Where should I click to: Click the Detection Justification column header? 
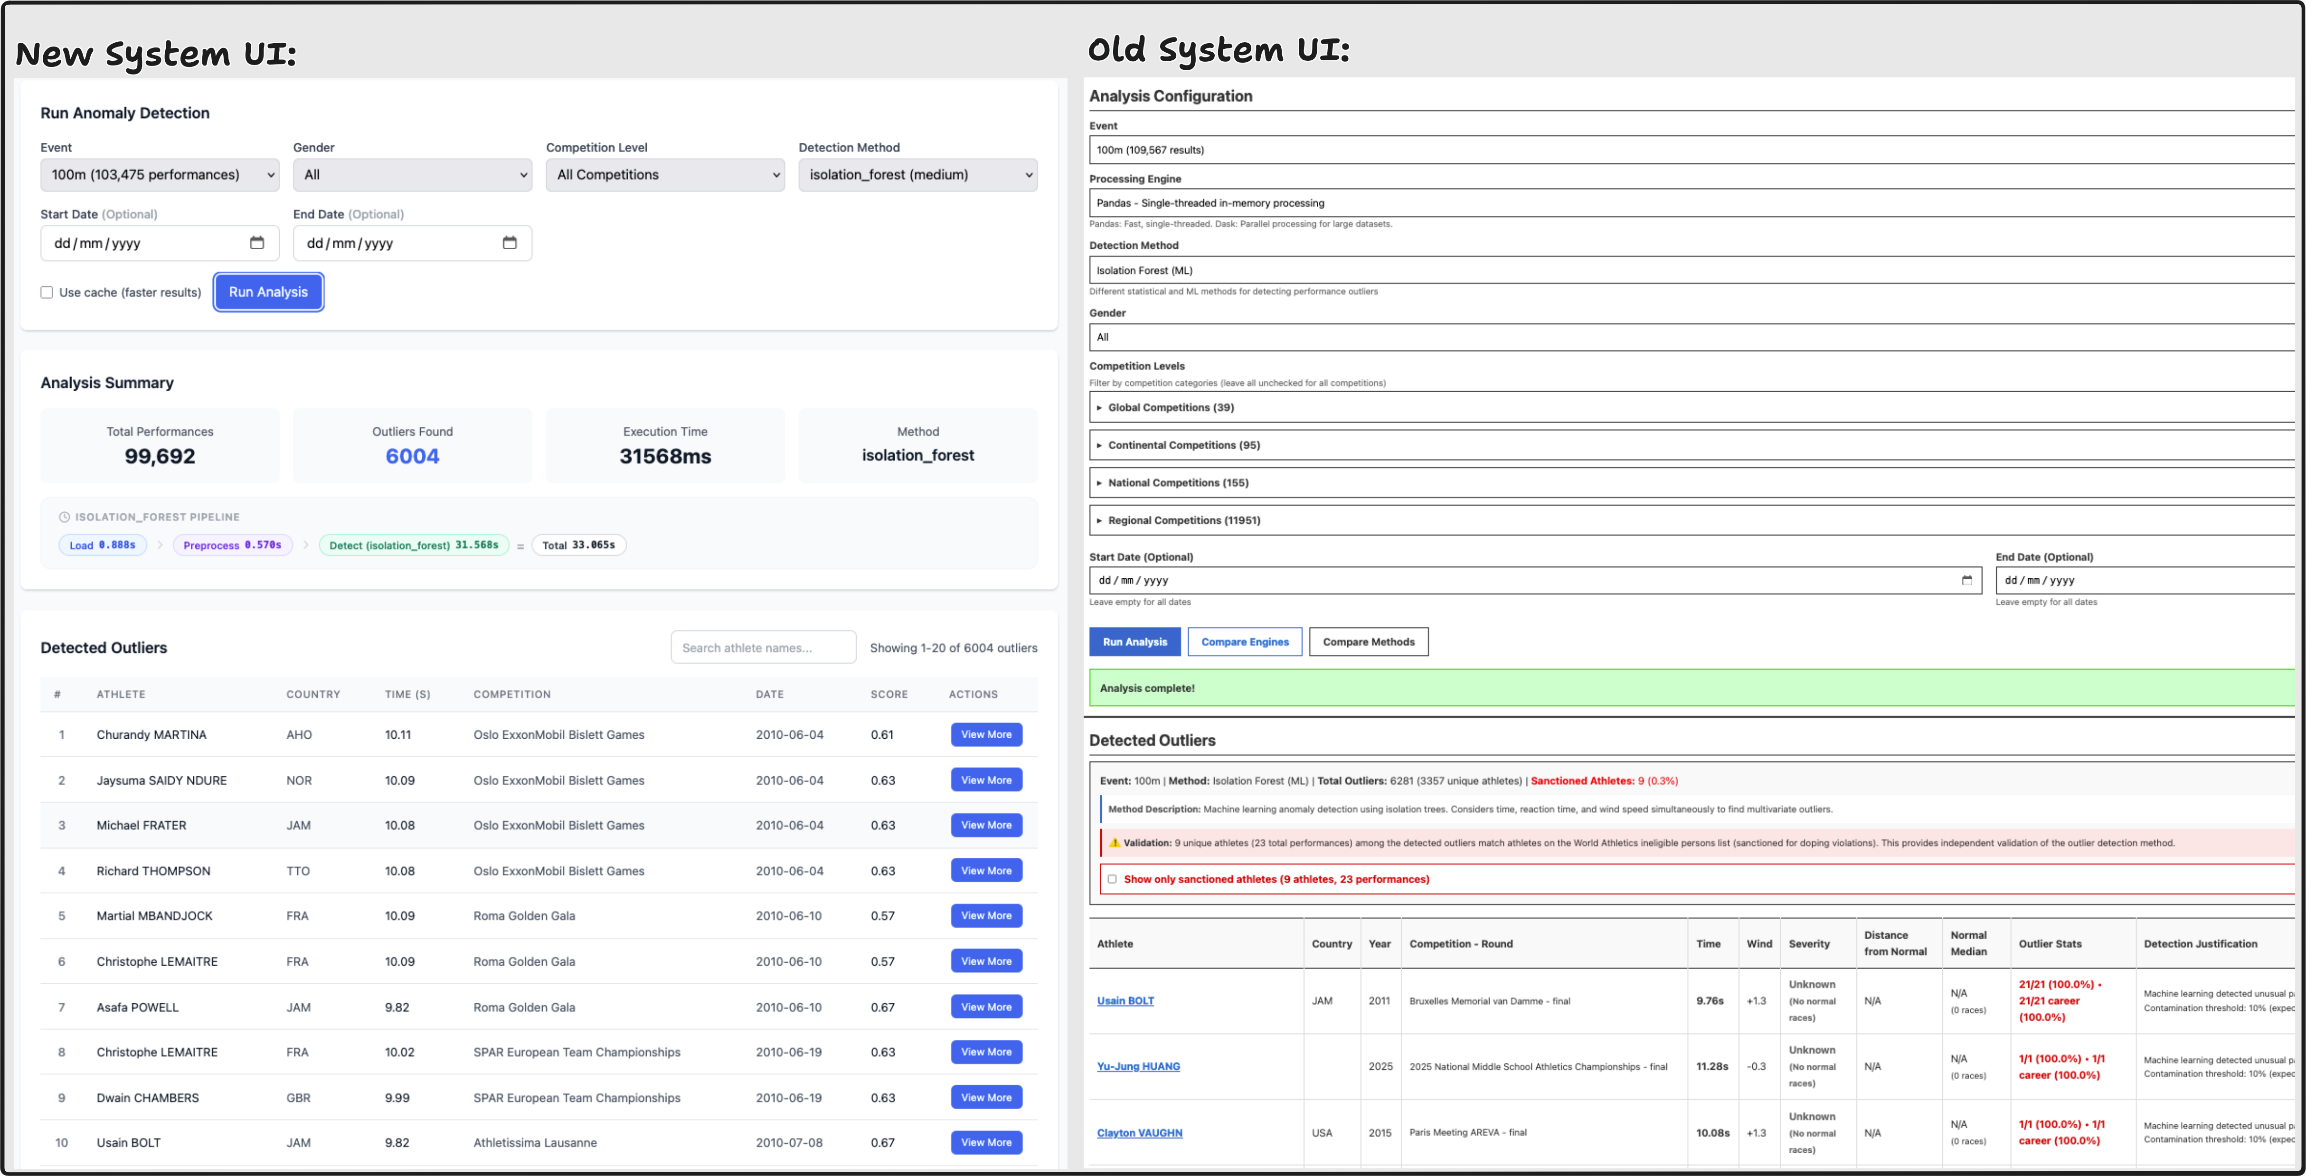pos(2201,943)
